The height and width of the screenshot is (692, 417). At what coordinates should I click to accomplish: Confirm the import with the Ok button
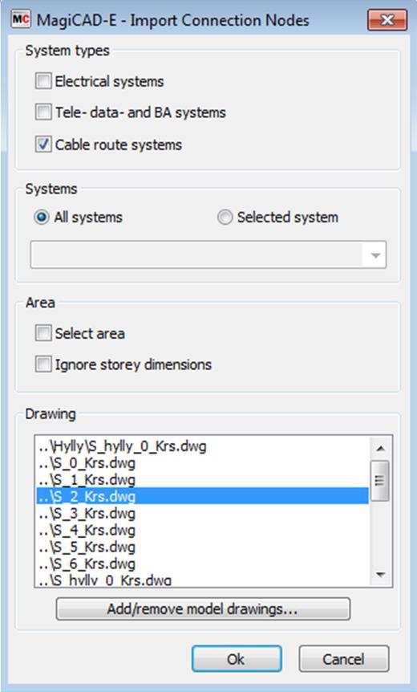click(237, 659)
